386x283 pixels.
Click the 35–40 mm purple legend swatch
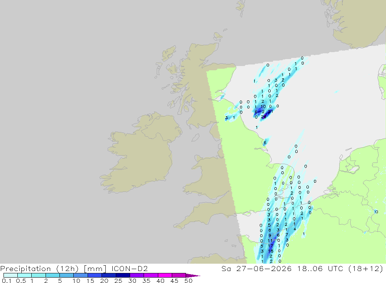point(151,275)
